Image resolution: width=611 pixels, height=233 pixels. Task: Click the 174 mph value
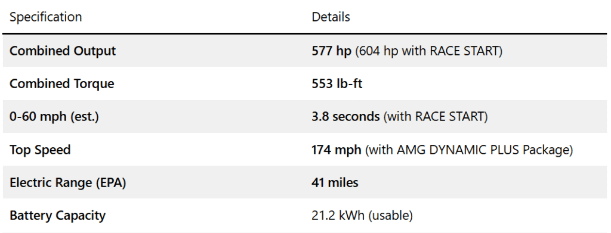337,150
